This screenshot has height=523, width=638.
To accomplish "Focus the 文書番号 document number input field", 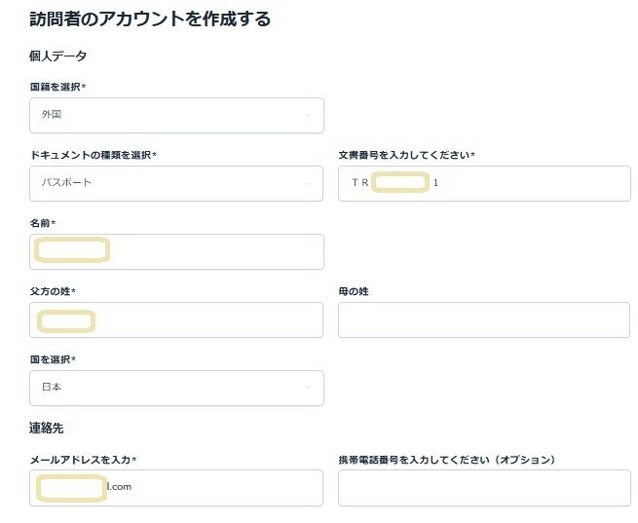I will pos(484,183).
